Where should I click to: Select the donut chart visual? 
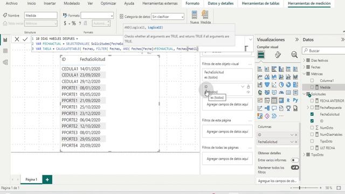click(x=288, y=85)
